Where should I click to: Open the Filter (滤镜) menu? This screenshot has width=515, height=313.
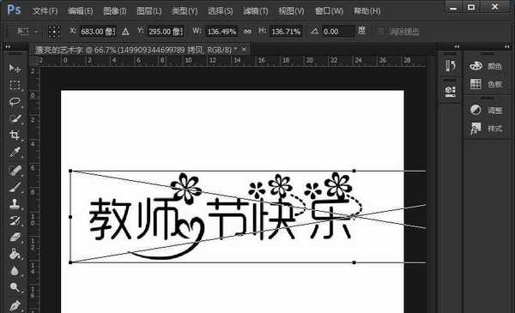[x=256, y=11]
